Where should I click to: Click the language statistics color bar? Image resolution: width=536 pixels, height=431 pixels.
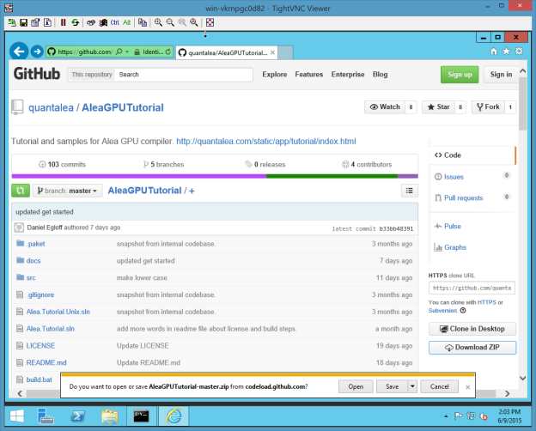tap(215, 176)
